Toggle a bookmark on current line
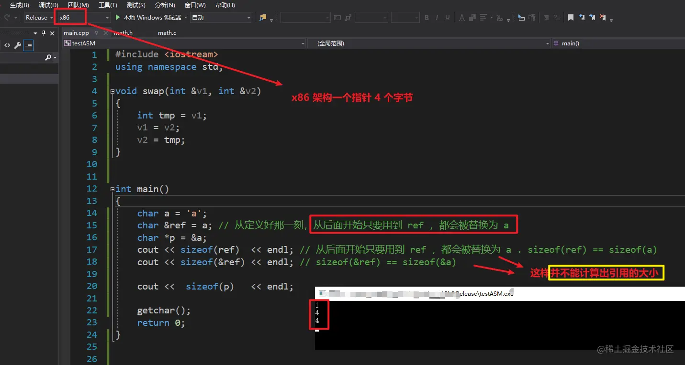 pyautogui.click(x=571, y=18)
